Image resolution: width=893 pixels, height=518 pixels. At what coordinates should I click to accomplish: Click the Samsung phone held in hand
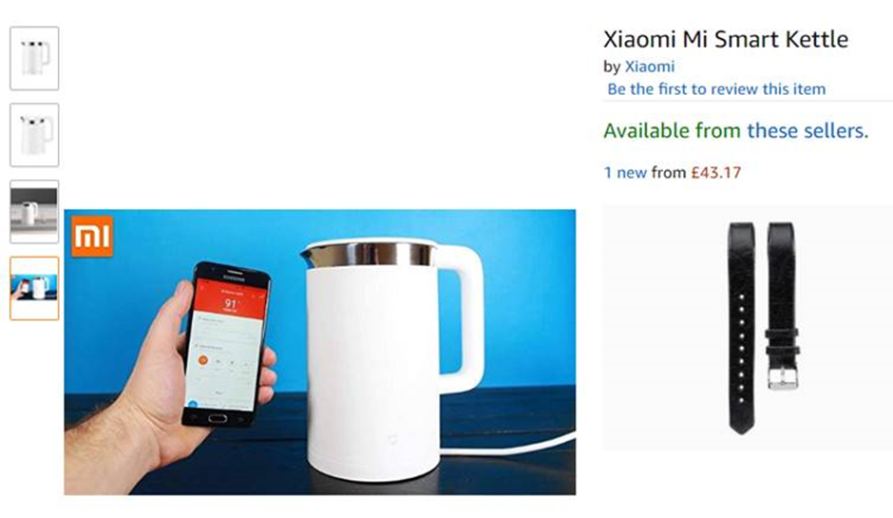[226, 345]
